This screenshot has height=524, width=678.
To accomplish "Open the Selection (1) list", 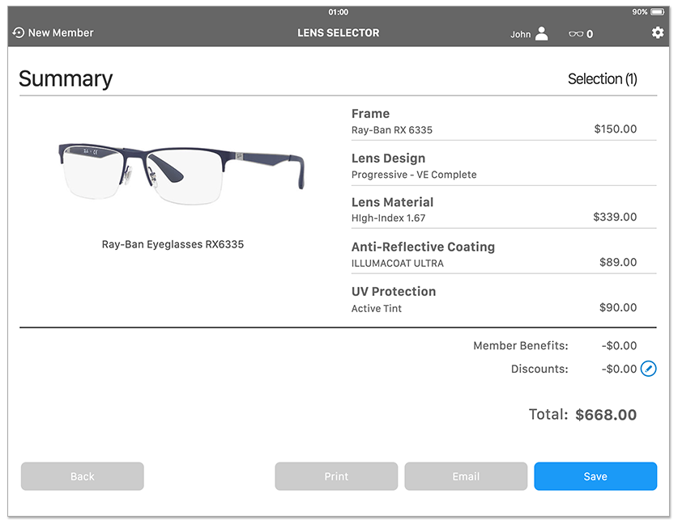I will click(x=602, y=79).
